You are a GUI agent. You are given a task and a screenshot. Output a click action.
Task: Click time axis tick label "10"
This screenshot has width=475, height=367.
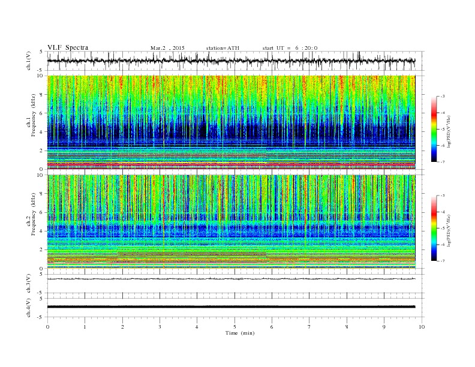click(x=422, y=327)
